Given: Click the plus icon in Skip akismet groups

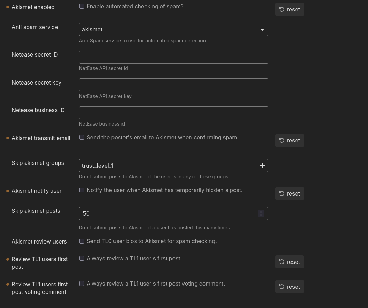Looking at the screenshot, I should (x=262, y=166).
